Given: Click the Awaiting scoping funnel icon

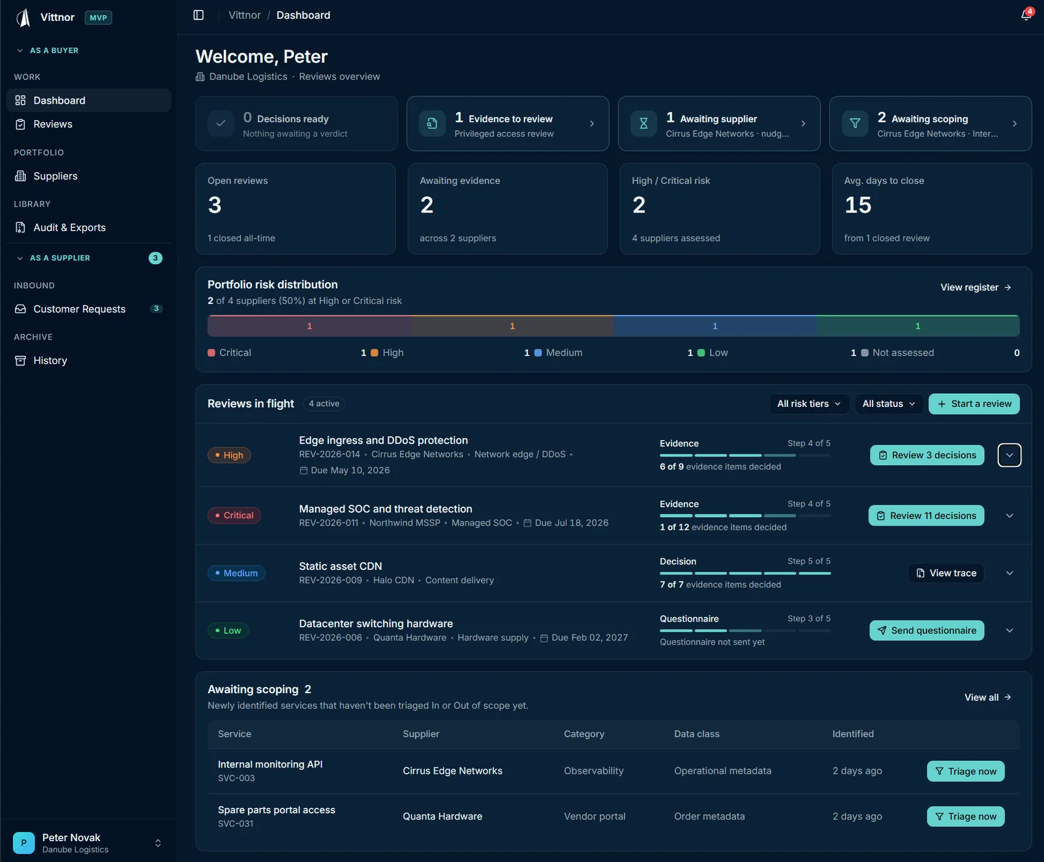Looking at the screenshot, I should pos(855,123).
